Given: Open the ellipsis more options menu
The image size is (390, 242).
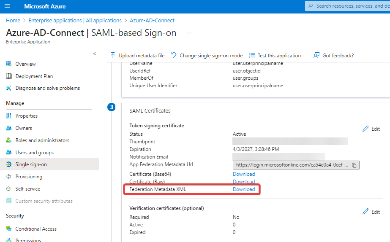Looking at the screenshot, I should [x=188, y=33].
